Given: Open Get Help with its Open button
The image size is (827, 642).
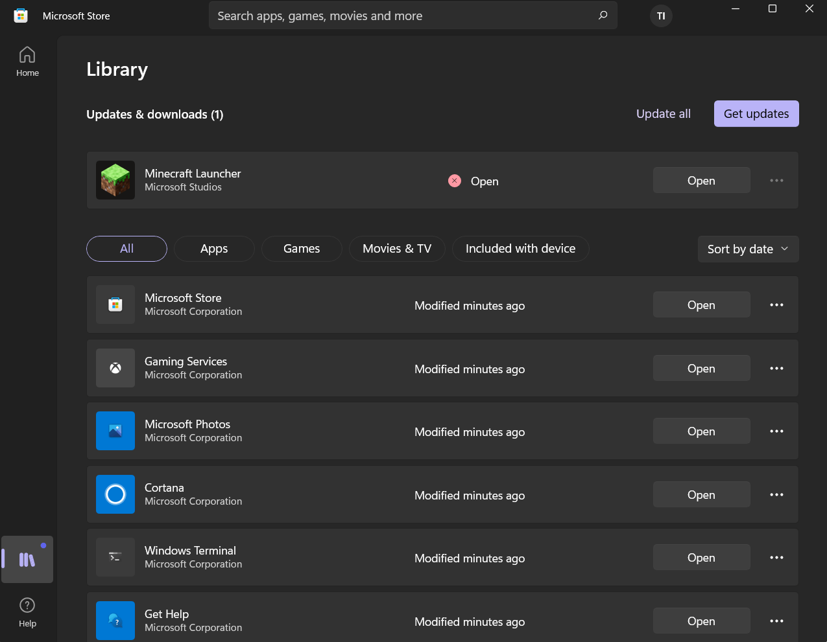Looking at the screenshot, I should tap(701, 621).
